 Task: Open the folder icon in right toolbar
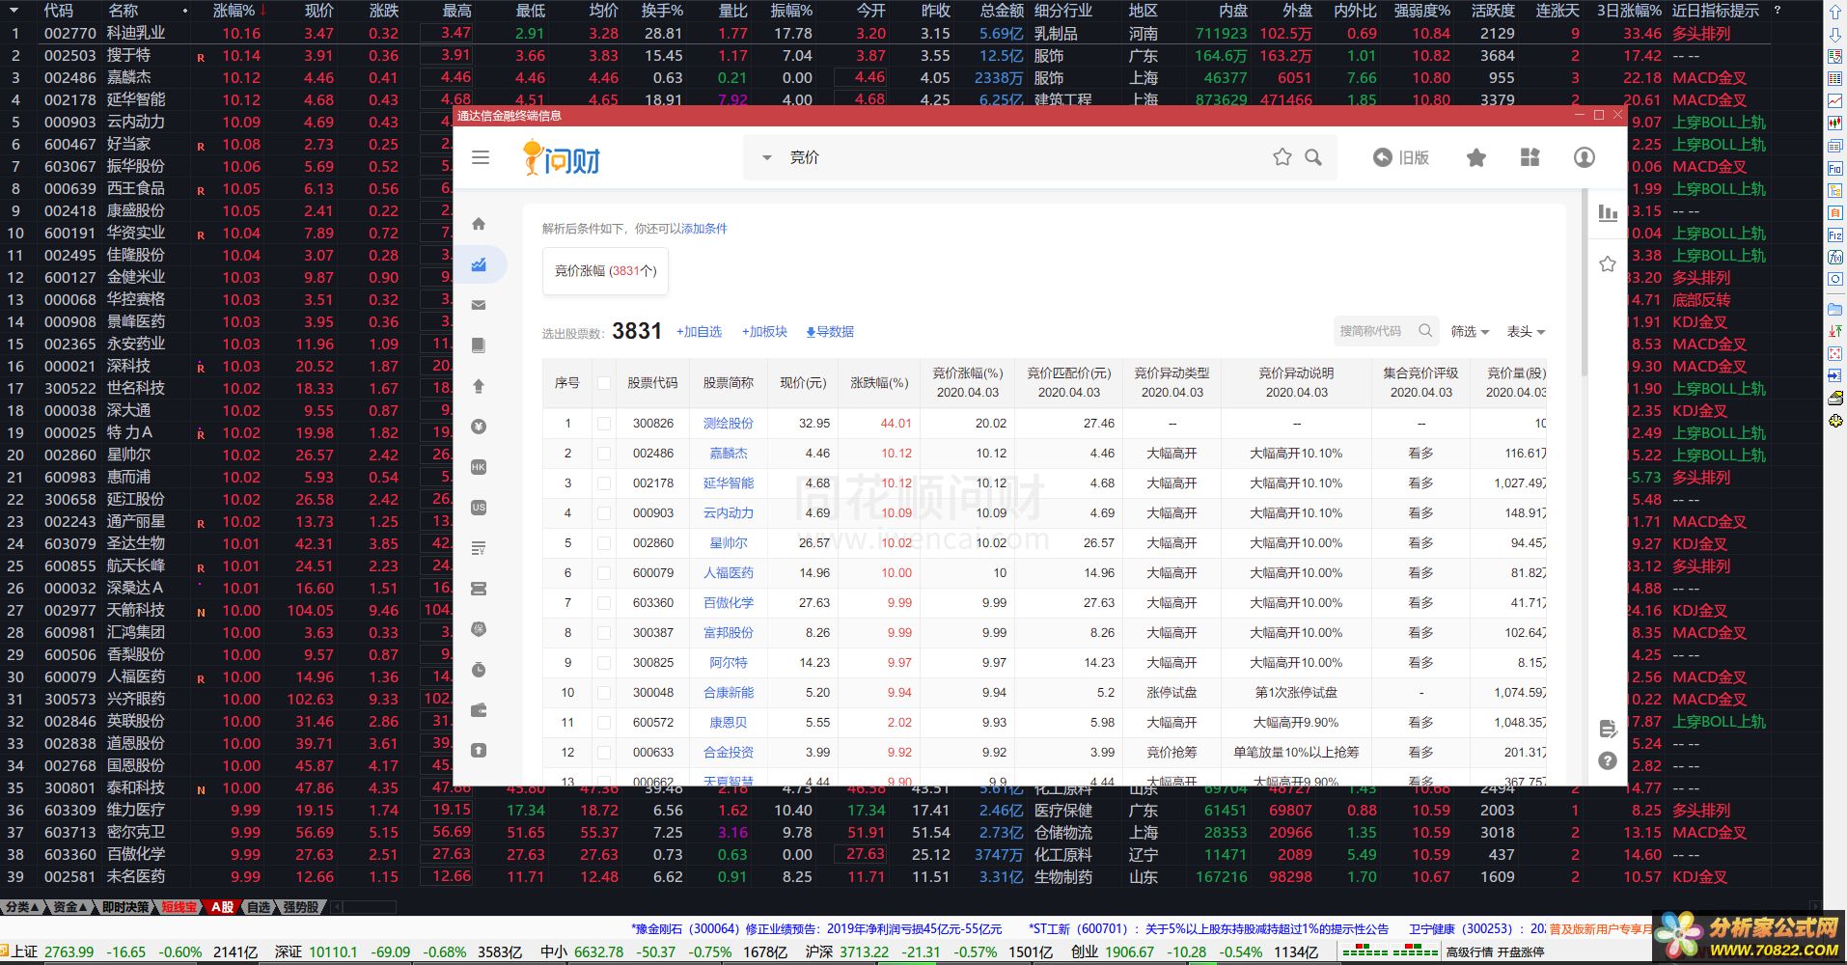(1835, 309)
